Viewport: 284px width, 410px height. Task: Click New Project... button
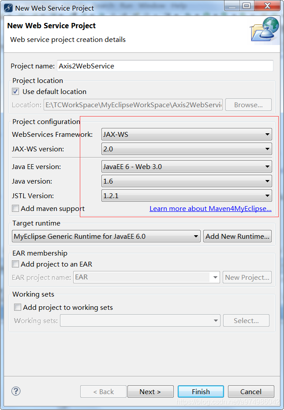tap(247, 277)
